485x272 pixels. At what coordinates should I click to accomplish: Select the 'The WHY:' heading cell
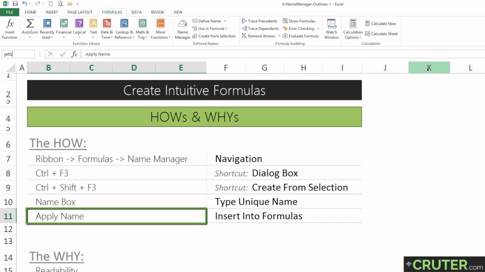point(56,257)
